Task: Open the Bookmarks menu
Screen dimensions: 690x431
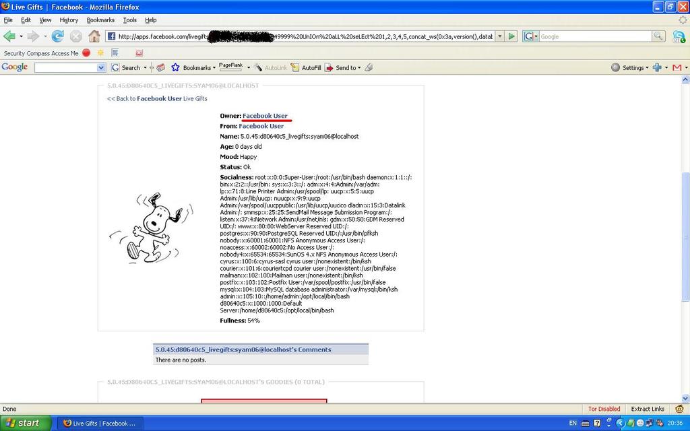Action: coord(100,20)
